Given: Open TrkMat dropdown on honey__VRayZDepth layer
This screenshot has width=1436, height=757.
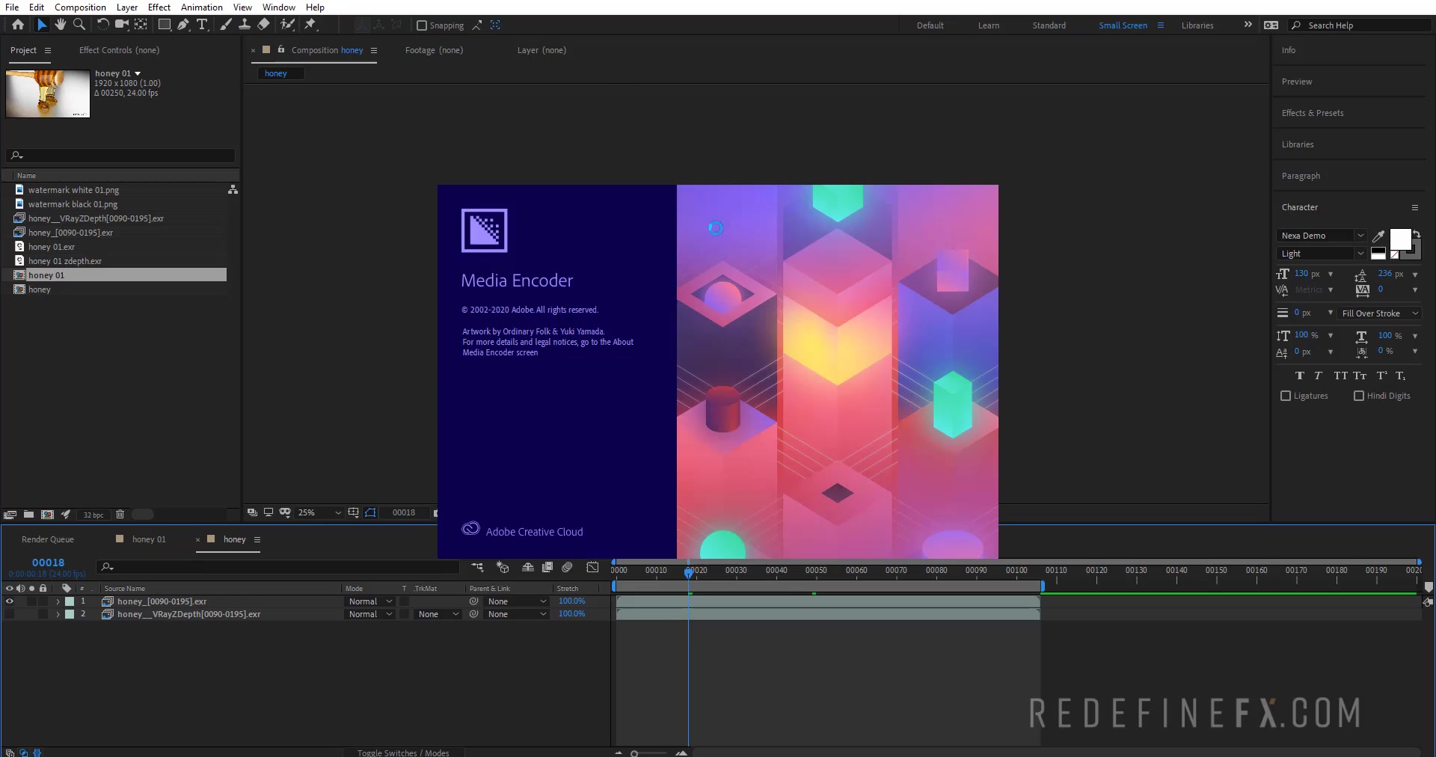Looking at the screenshot, I should pos(438,614).
